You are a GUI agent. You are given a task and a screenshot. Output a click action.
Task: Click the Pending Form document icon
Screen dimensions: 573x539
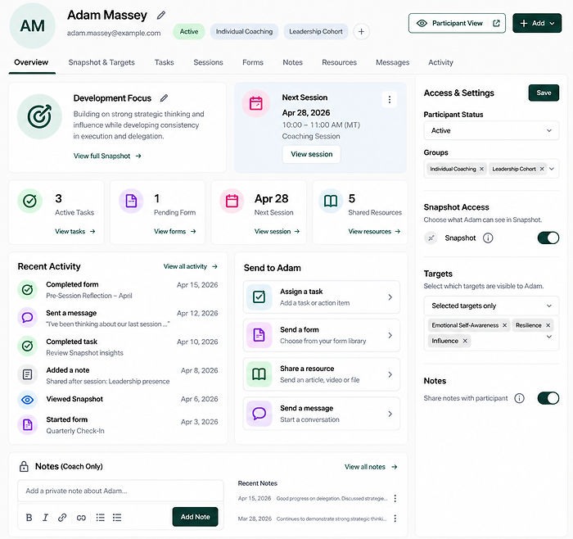coord(131,201)
